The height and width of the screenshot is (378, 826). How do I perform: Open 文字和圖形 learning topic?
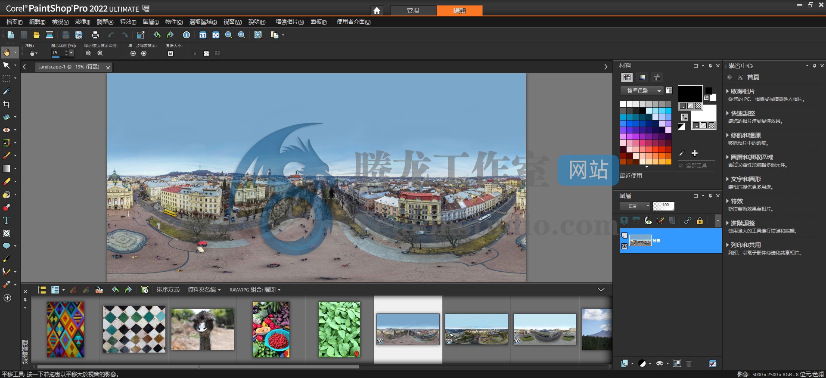click(745, 179)
